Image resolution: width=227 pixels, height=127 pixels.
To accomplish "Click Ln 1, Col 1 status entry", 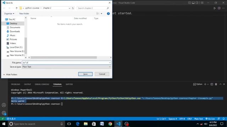I will [x=161, y=119].
